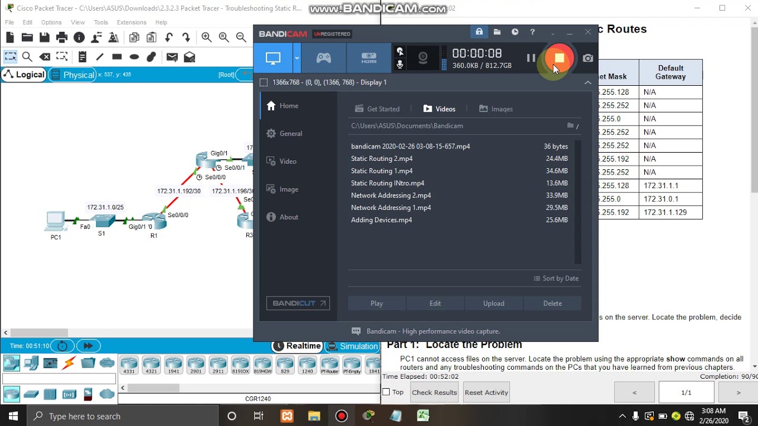Select Bandicam screen recording mode
The height and width of the screenshot is (426, 758).
click(x=273, y=58)
